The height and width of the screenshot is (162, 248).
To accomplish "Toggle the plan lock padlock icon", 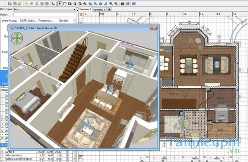I will [x=81, y=14].
